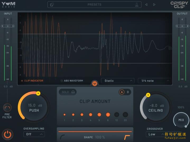Click the output 0.0 dB value
The height and width of the screenshot is (142, 190).
pos(183,87)
